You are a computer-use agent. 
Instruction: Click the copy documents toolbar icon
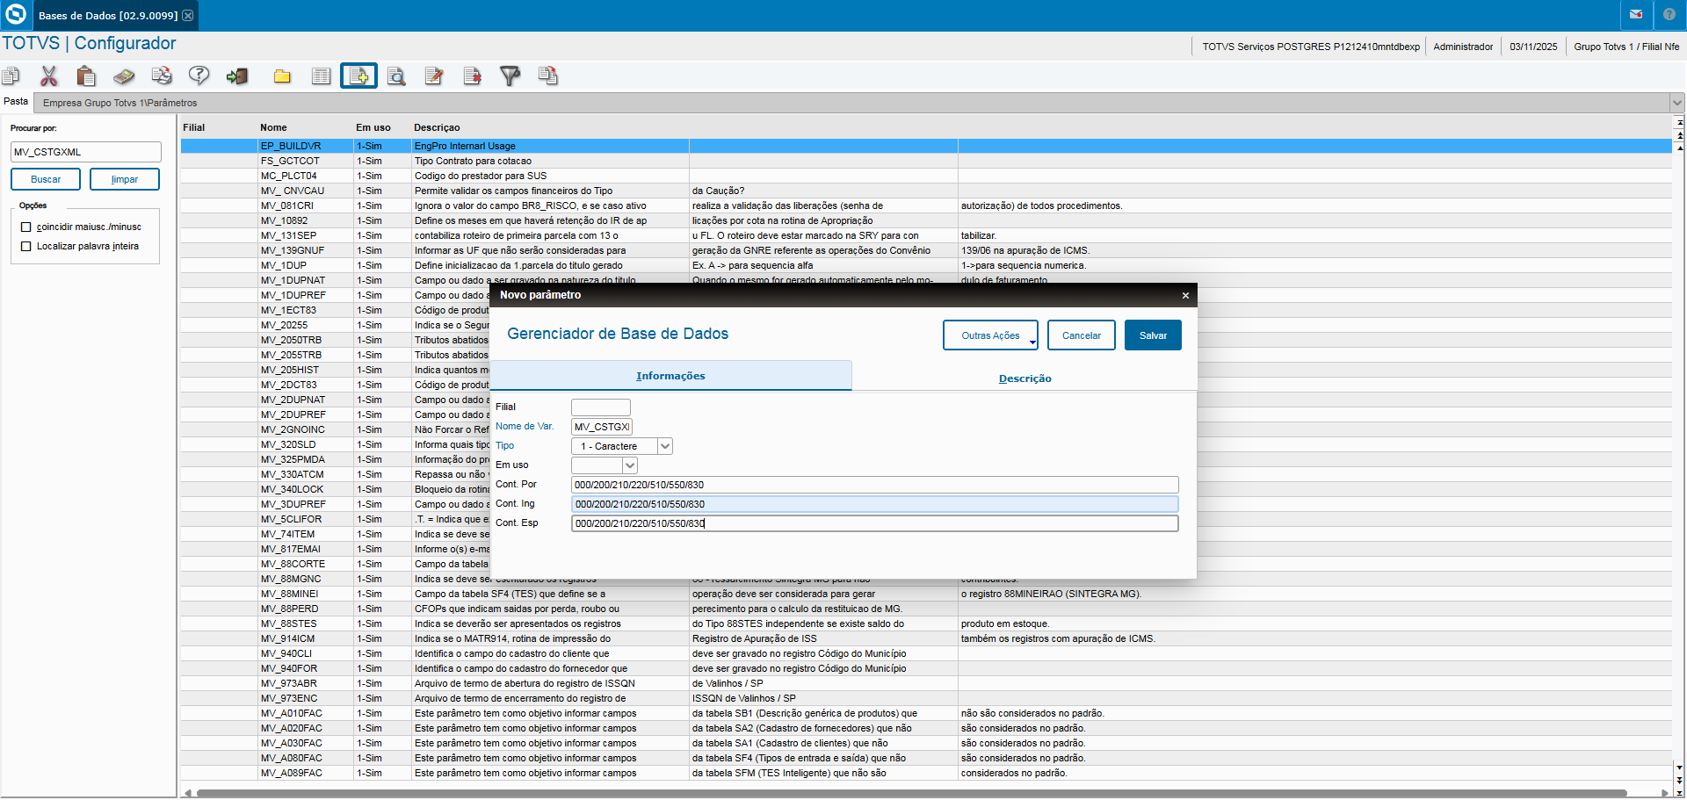pos(11,76)
